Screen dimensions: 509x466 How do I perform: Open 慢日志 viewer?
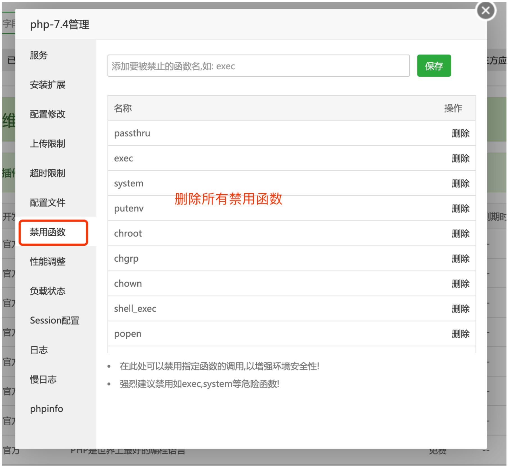pos(43,379)
